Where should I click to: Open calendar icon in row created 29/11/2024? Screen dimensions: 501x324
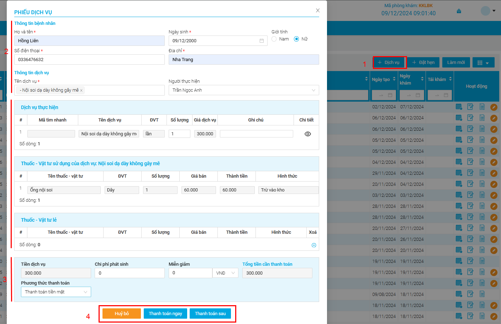[459, 173]
